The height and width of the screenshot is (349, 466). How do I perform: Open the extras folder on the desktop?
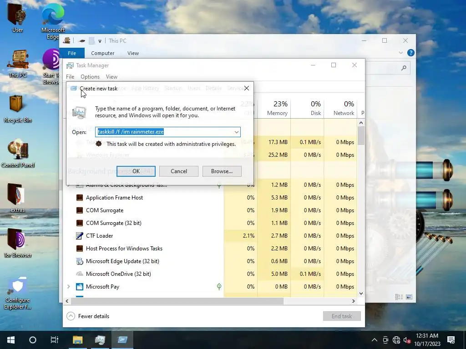coord(18,198)
